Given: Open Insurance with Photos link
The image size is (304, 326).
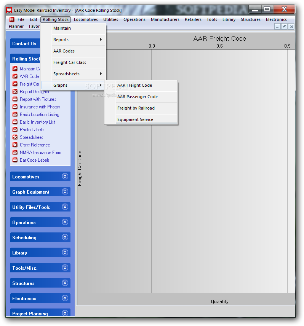Looking at the screenshot, I should tap(40, 107).
